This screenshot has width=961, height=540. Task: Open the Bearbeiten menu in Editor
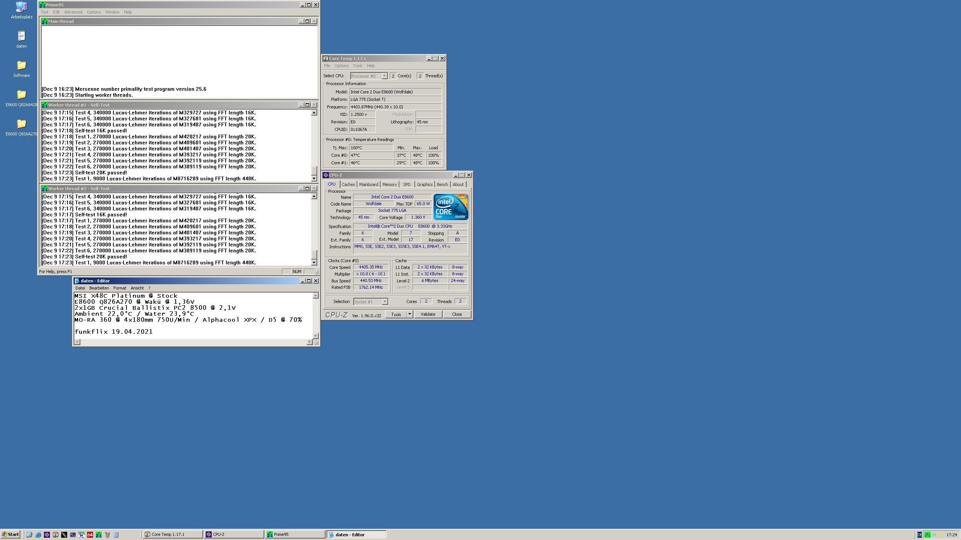[99, 288]
